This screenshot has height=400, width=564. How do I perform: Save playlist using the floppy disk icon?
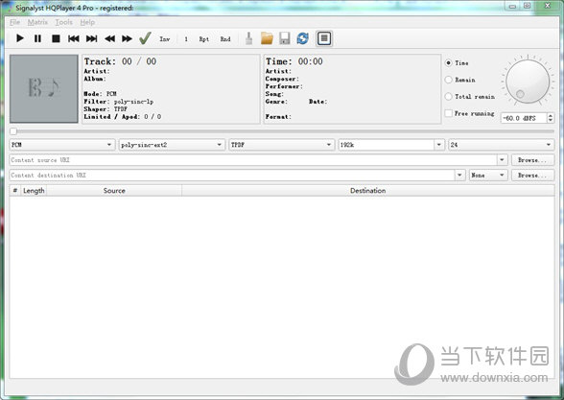pyautogui.click(x=285, y=38)
